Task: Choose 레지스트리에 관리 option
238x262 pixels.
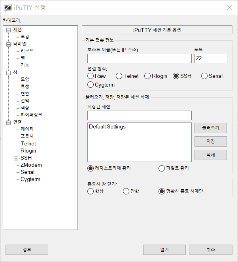Action: tap(109, 168)
